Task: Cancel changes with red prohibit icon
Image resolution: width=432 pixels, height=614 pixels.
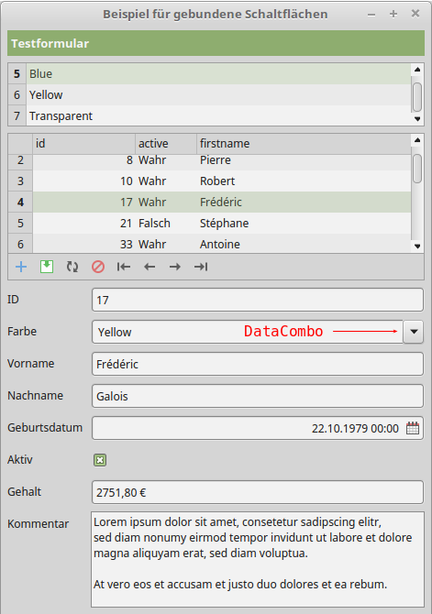Action: click(98, 267)
